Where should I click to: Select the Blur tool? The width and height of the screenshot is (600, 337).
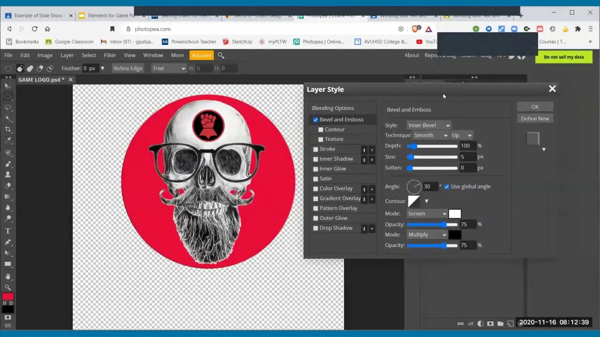pos(7,207)
